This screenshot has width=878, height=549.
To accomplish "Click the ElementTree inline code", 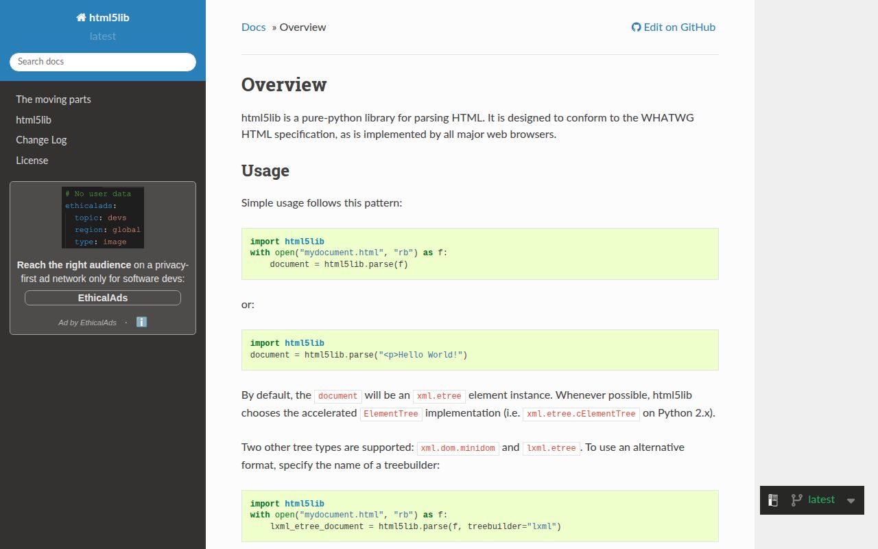I will (x=391, y=414).
